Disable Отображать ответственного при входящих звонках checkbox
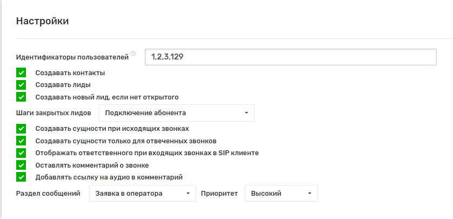Viewport: 453px width, 219px height. [x=21, y=153]
